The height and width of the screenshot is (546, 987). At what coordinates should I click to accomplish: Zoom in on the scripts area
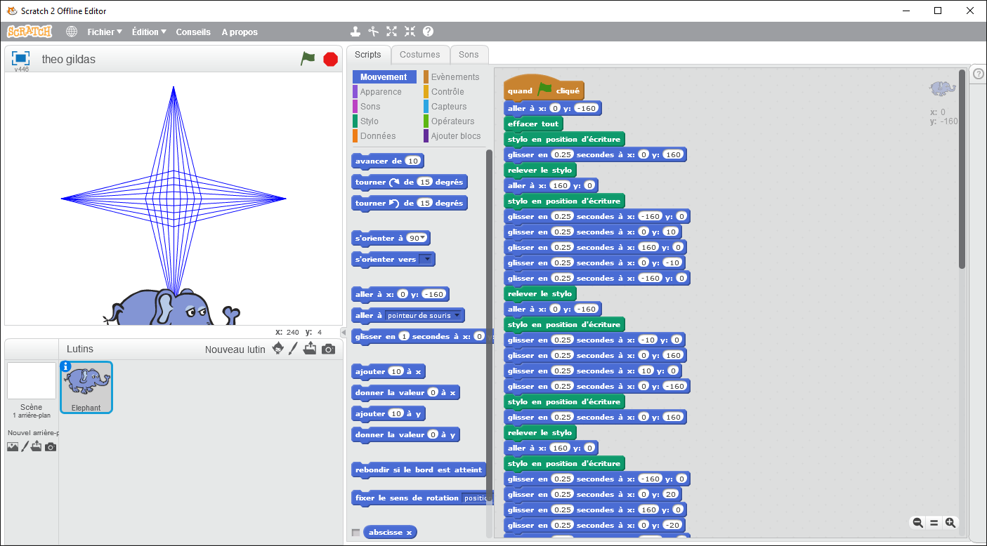click(x=950, y=522)
